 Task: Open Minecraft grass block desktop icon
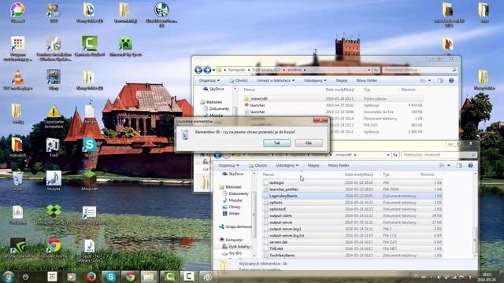[x=89, y=181]
